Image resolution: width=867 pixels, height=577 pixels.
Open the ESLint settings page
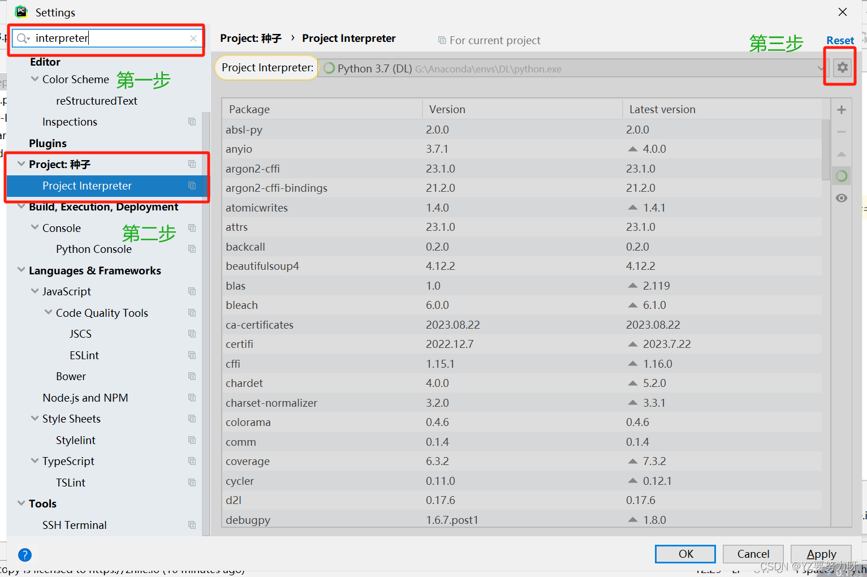84,355
